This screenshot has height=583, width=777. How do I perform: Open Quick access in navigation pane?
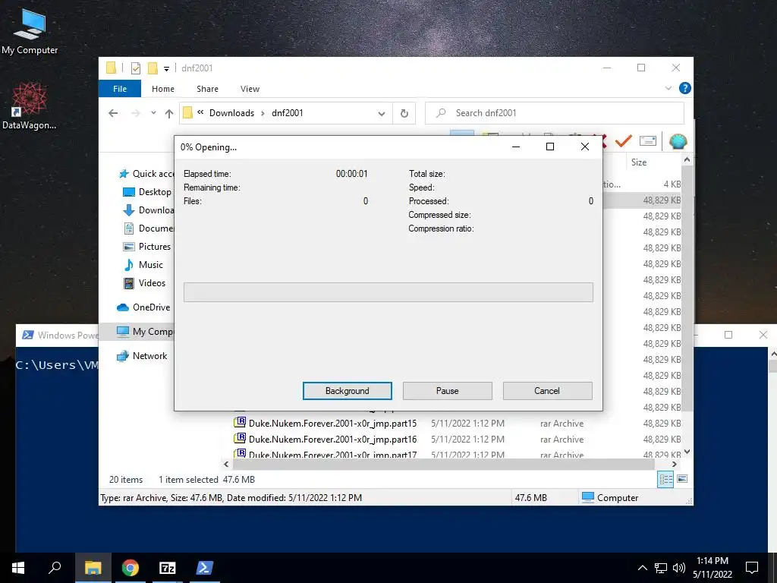(x=146, y=174)
